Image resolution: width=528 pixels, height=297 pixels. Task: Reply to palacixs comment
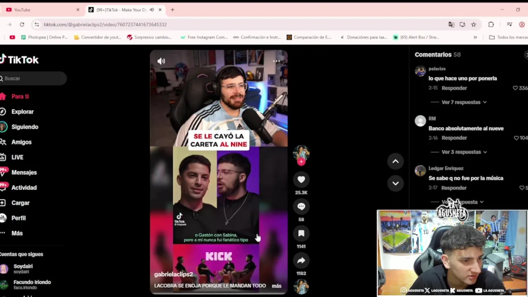(454, 88)
